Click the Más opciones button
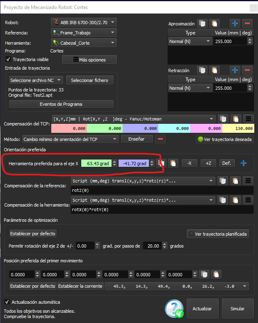The image size is (258, 323). (89, 59)
